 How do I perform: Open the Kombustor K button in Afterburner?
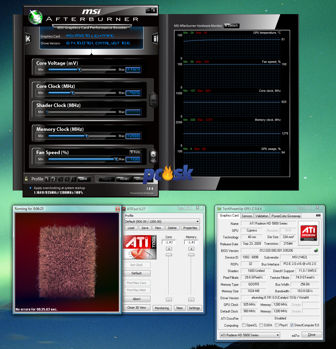point(28,39)
